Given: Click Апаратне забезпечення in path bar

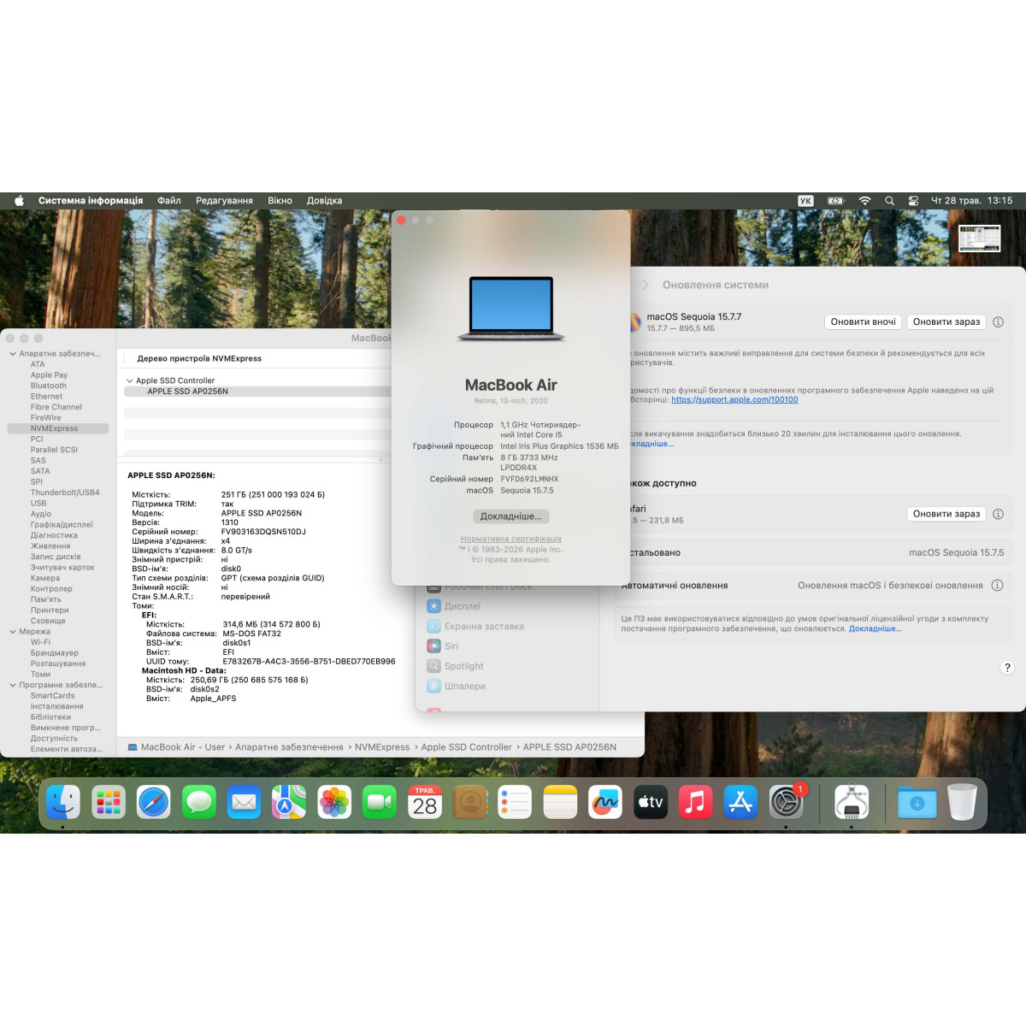Looking at the screenshot, I should coord(289,747).
